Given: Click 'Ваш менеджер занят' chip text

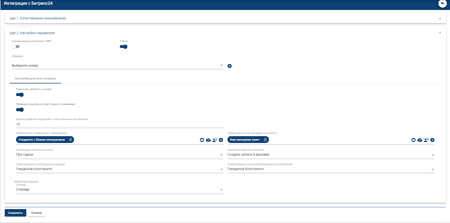Looking at the screenshot, I should click(245, 140).
